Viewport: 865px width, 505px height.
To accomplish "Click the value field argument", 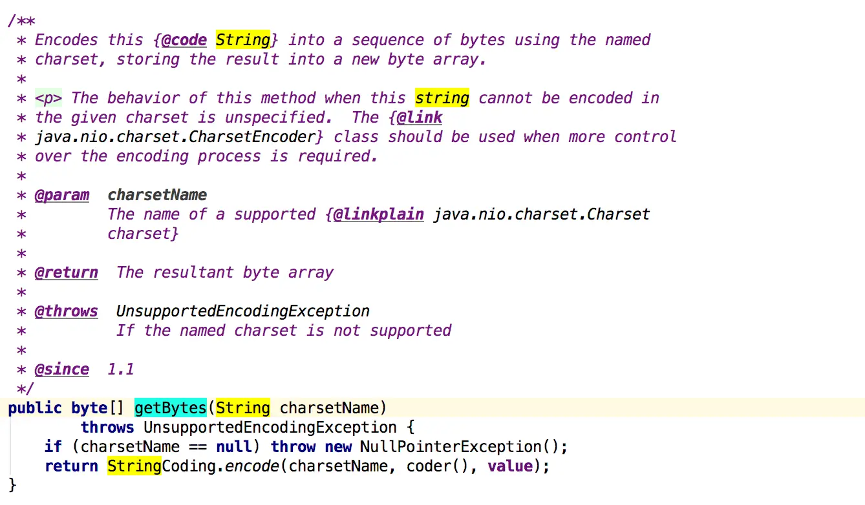I will tap(510, 466).
